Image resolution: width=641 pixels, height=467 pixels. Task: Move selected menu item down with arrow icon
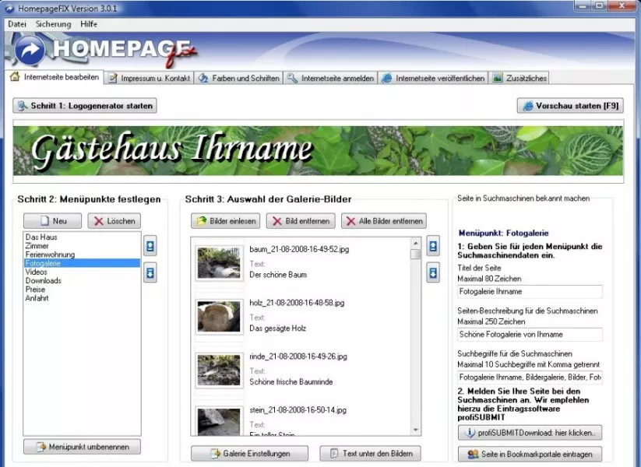tap(150, 272)
